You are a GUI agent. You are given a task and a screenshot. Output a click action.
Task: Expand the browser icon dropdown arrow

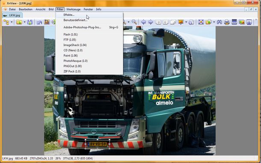point(12,22)
